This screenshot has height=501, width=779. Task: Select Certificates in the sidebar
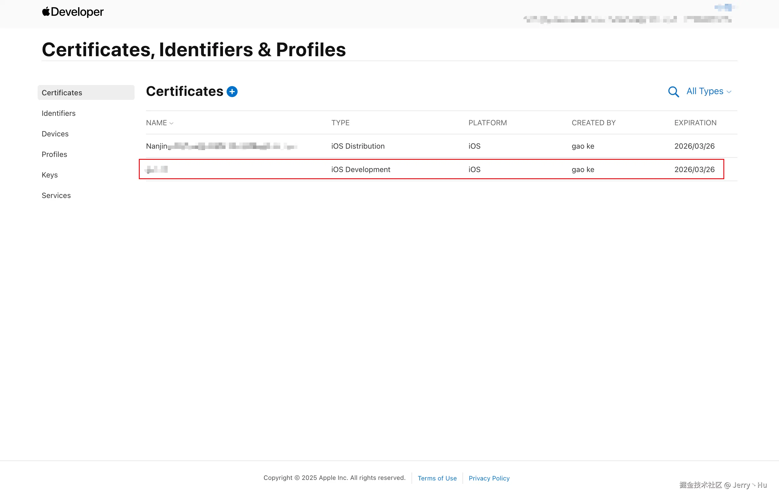point(86,93)
